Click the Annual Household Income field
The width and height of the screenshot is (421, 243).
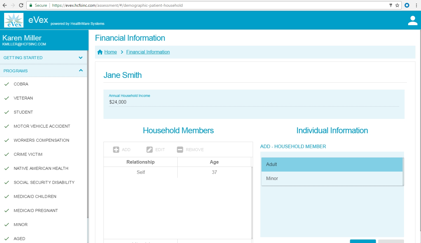click(254, 102)
